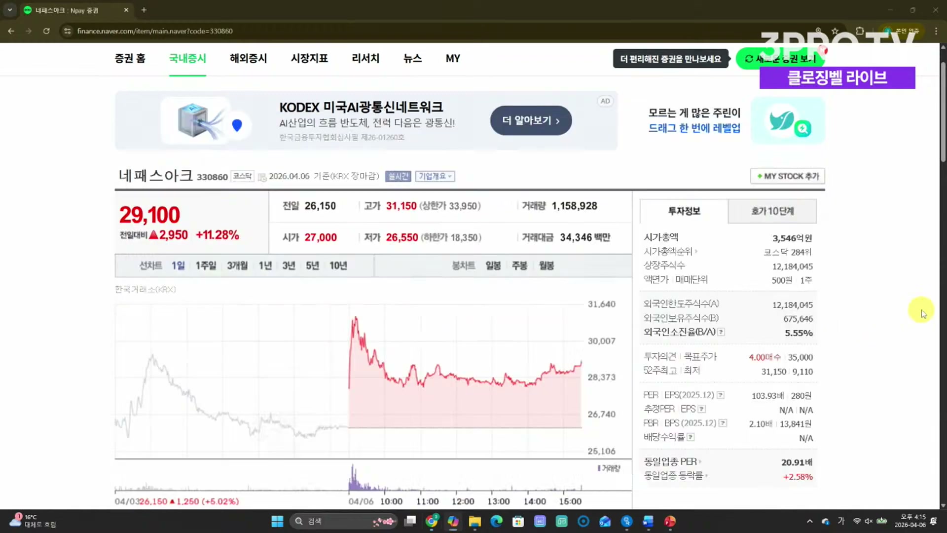Reload the page with the browser refresh icon

tap(46, 31)
